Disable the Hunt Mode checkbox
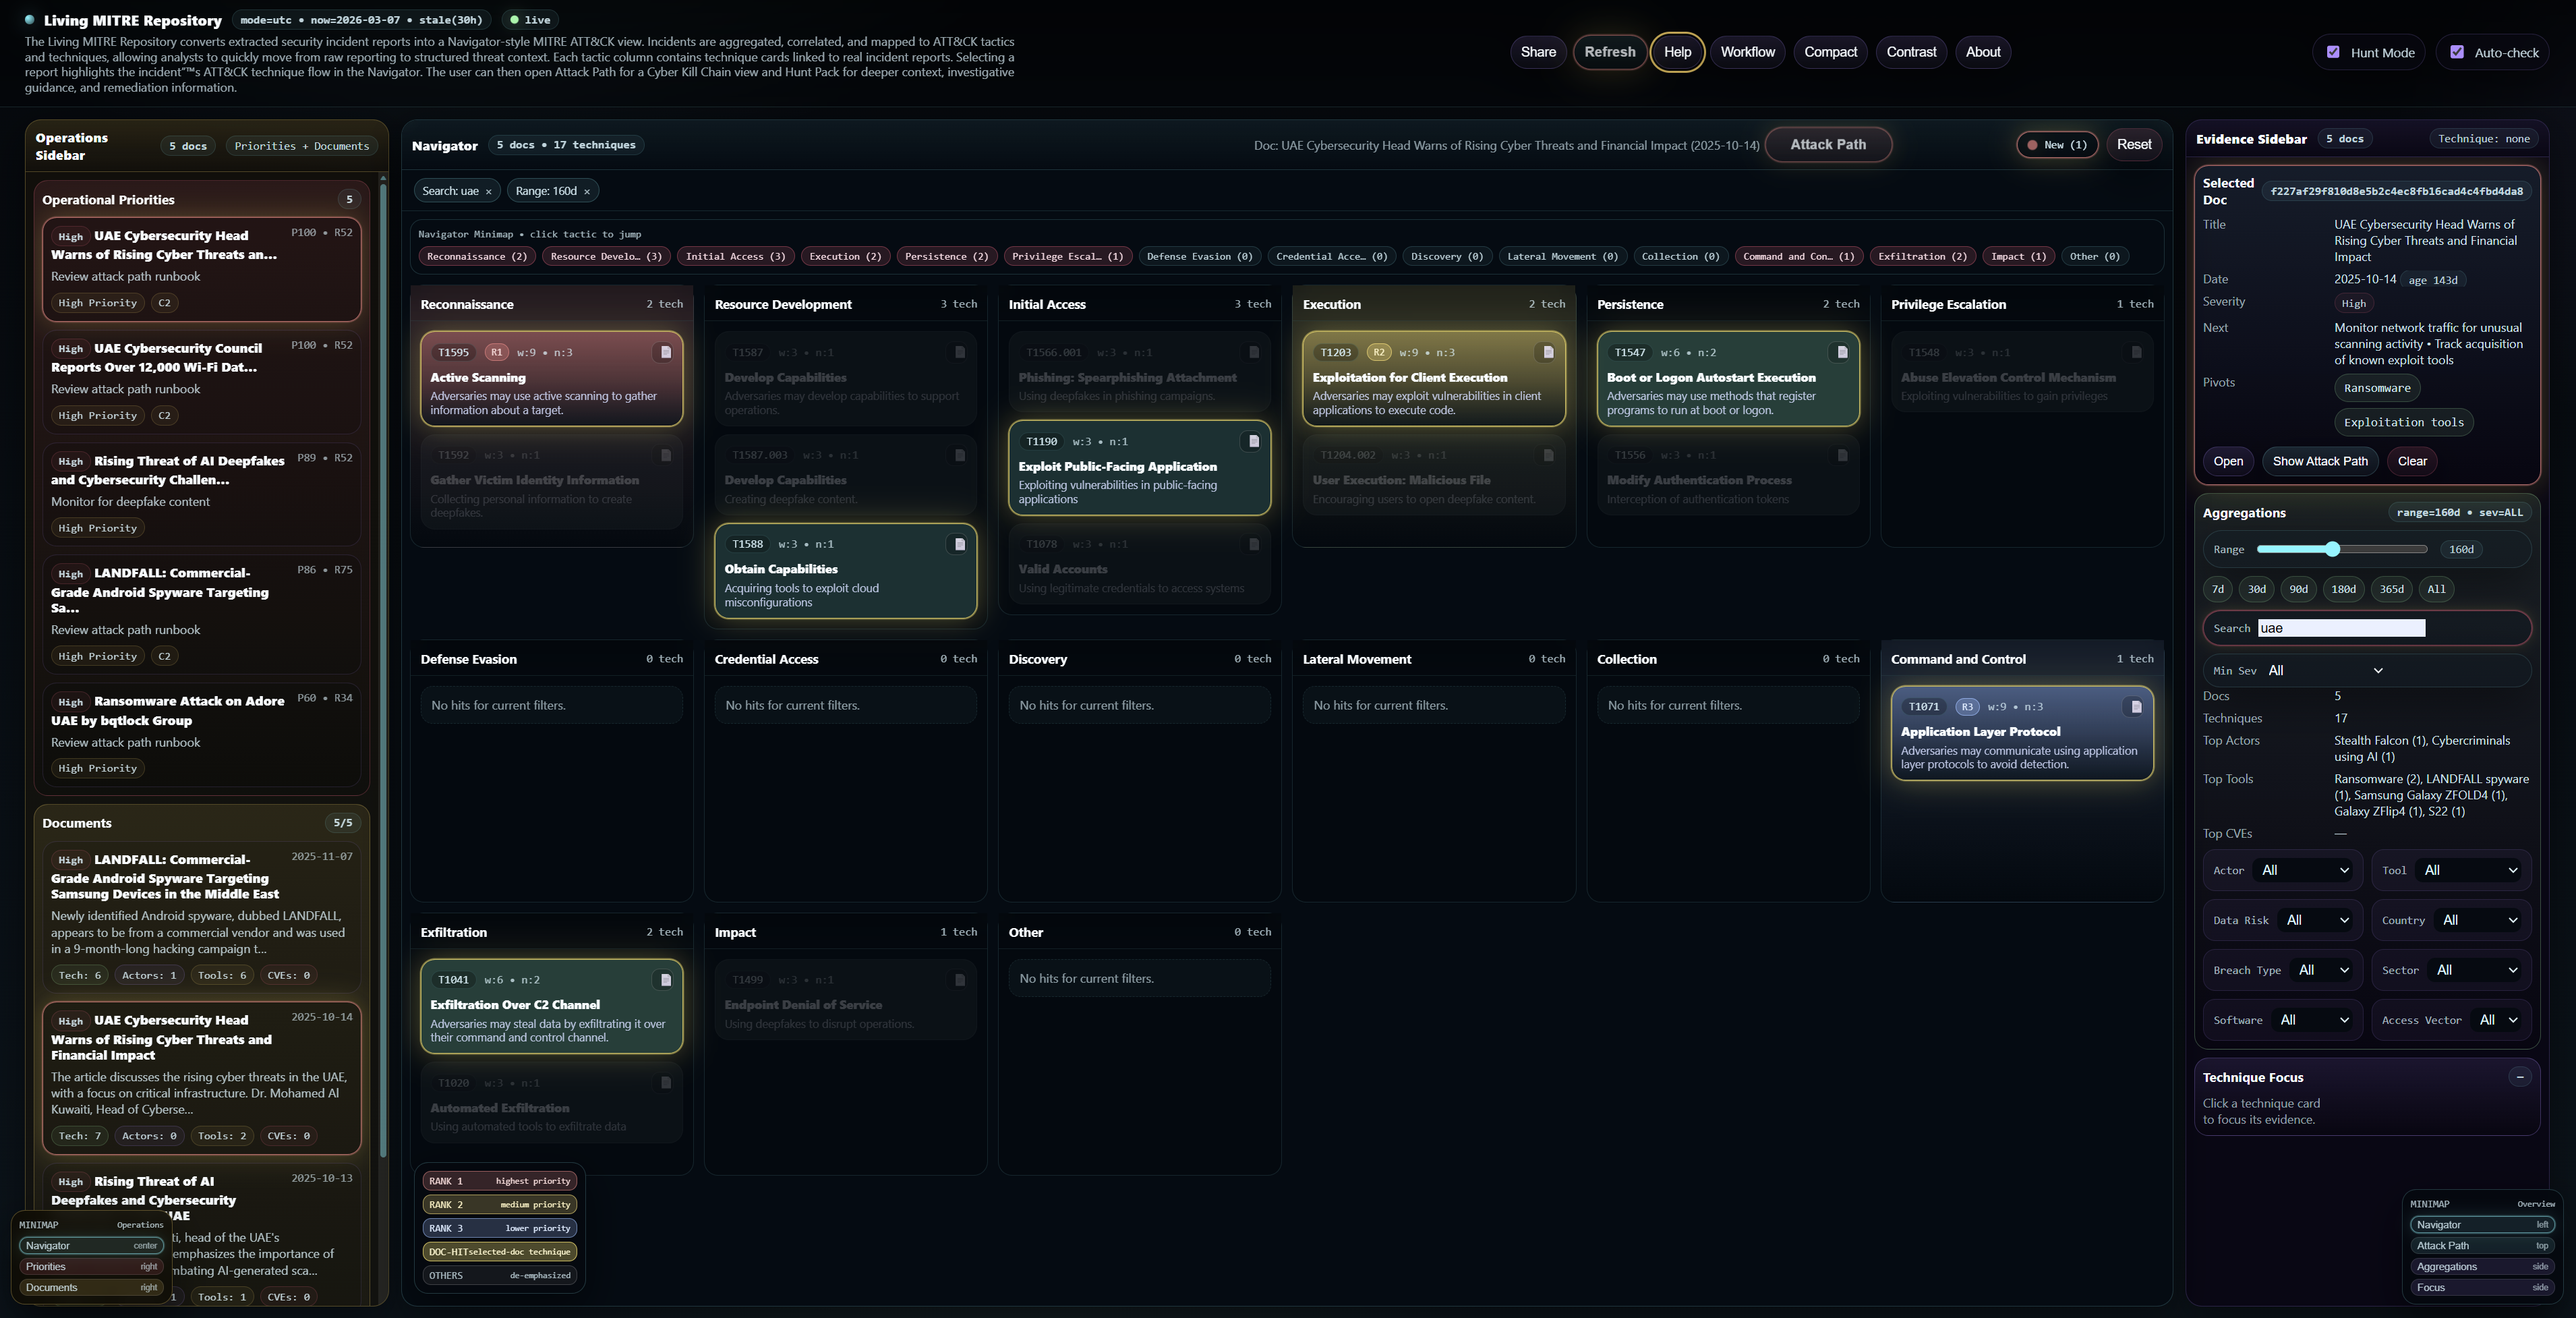The height and width of the screenshot is (1318, 2576). pyautogui.click(x=2334, y=52)
